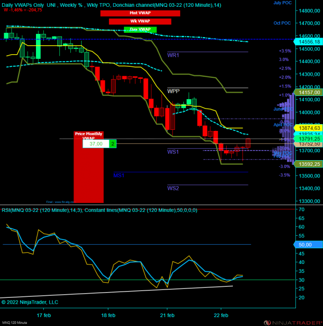
Task: Click the 13592,25 Donchian lower price tag
Action: (x=308, y=164)
